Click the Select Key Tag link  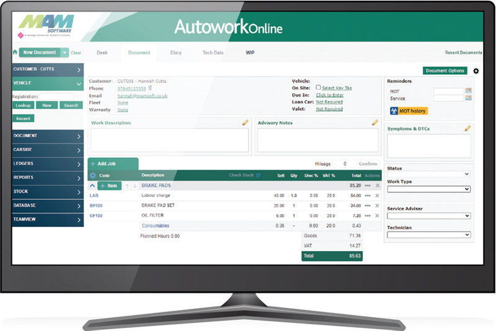tap(337, 88)
